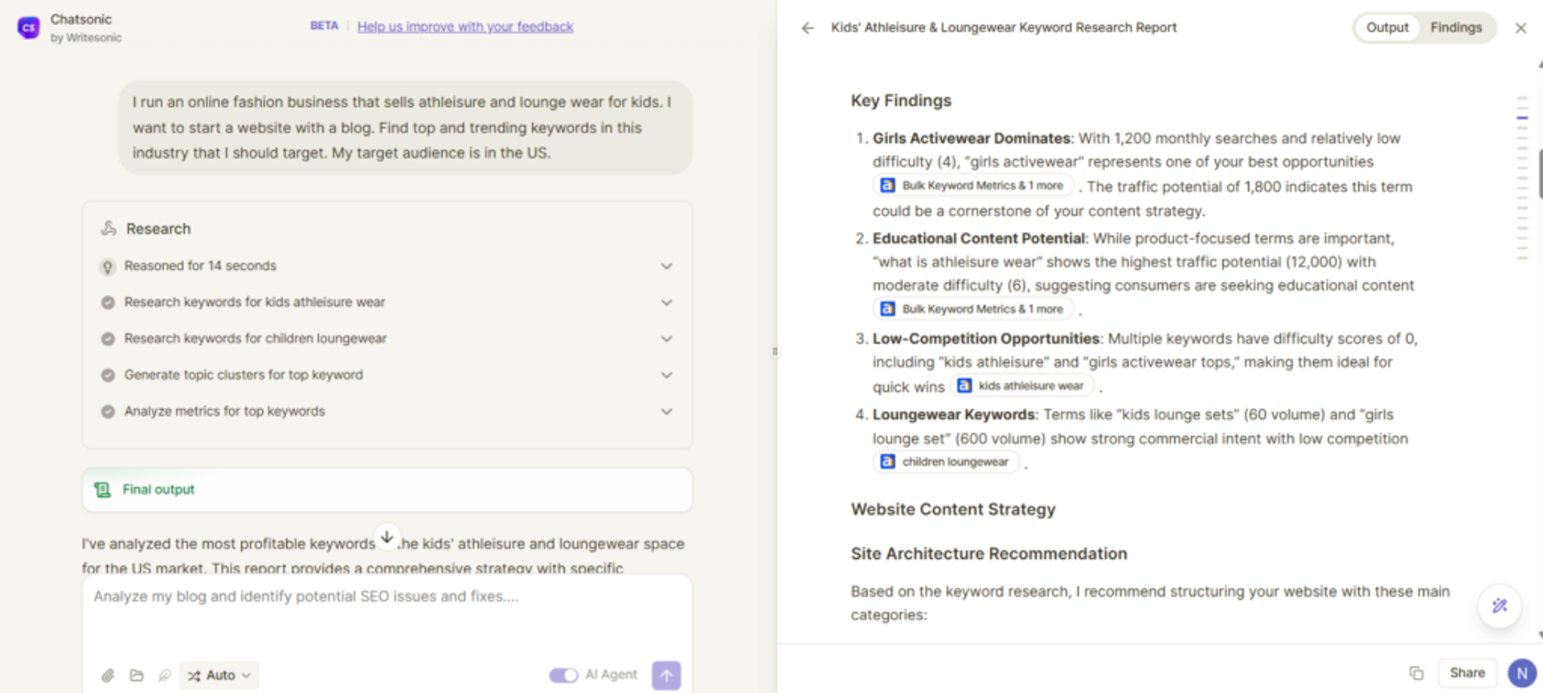The width and height of the screenshot is (1543, 693).
Task: Open the Final output card
Action: pyautogui.click(x=387, y=490)
